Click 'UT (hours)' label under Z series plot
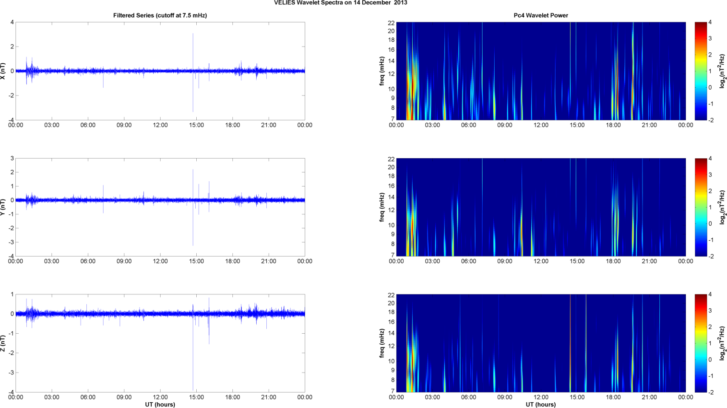727x408 pixels. point(160,405)
